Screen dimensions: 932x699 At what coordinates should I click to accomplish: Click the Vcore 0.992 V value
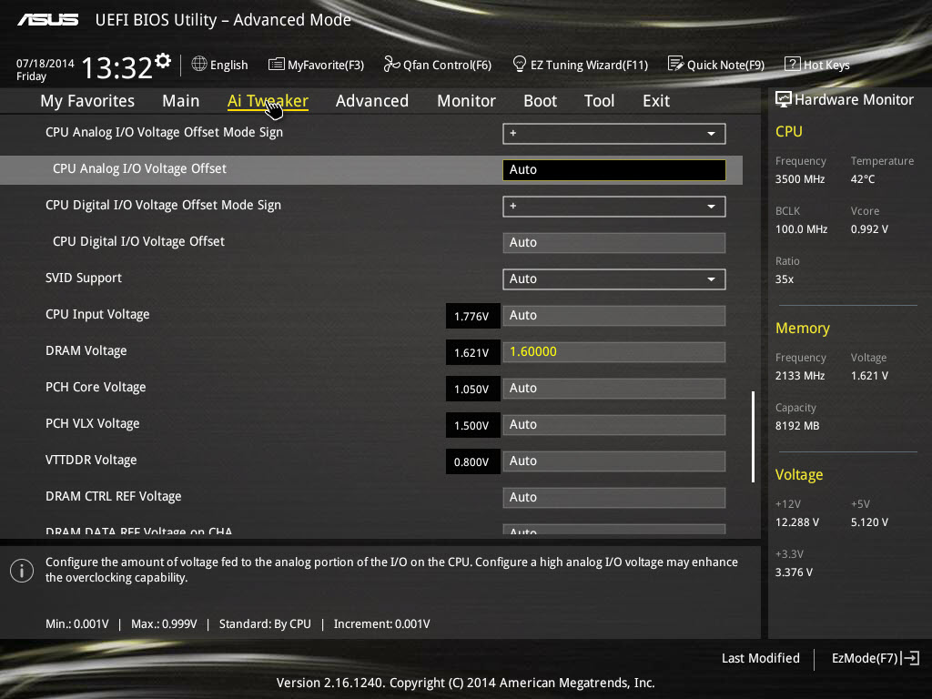click(869, 228)
